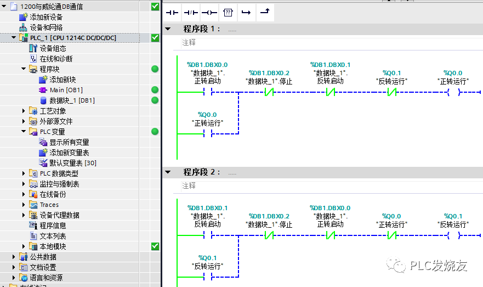Open Main [OB1] in project tree
The image size is (483, 287).
click(x=66, y=90)
